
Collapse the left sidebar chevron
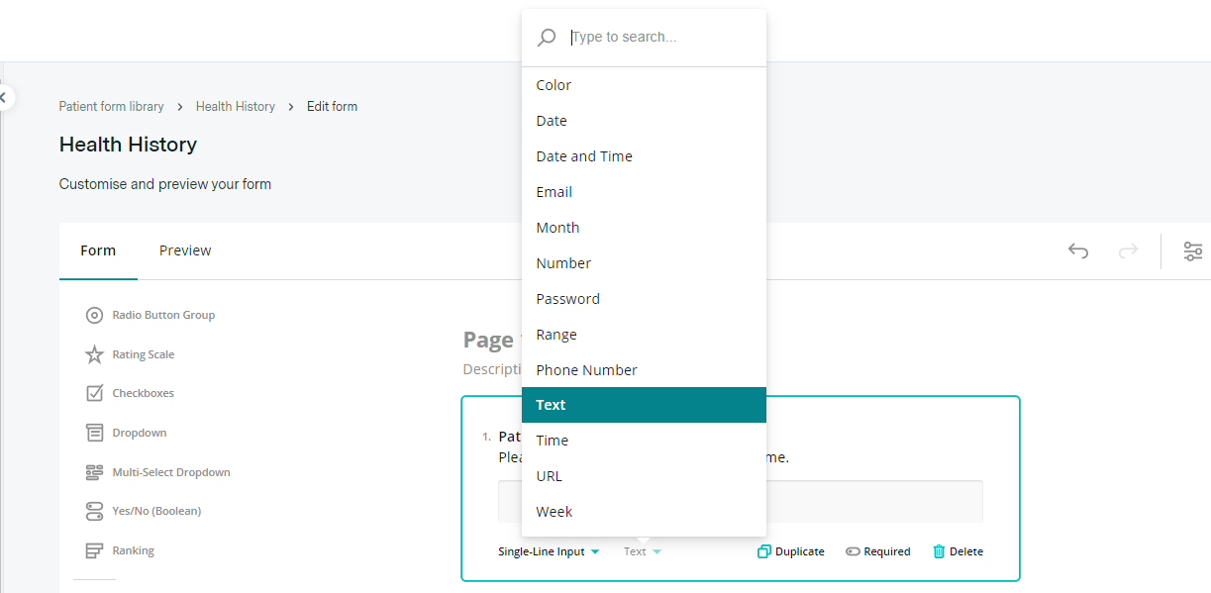pyautogui.click(x=4, y=97)
